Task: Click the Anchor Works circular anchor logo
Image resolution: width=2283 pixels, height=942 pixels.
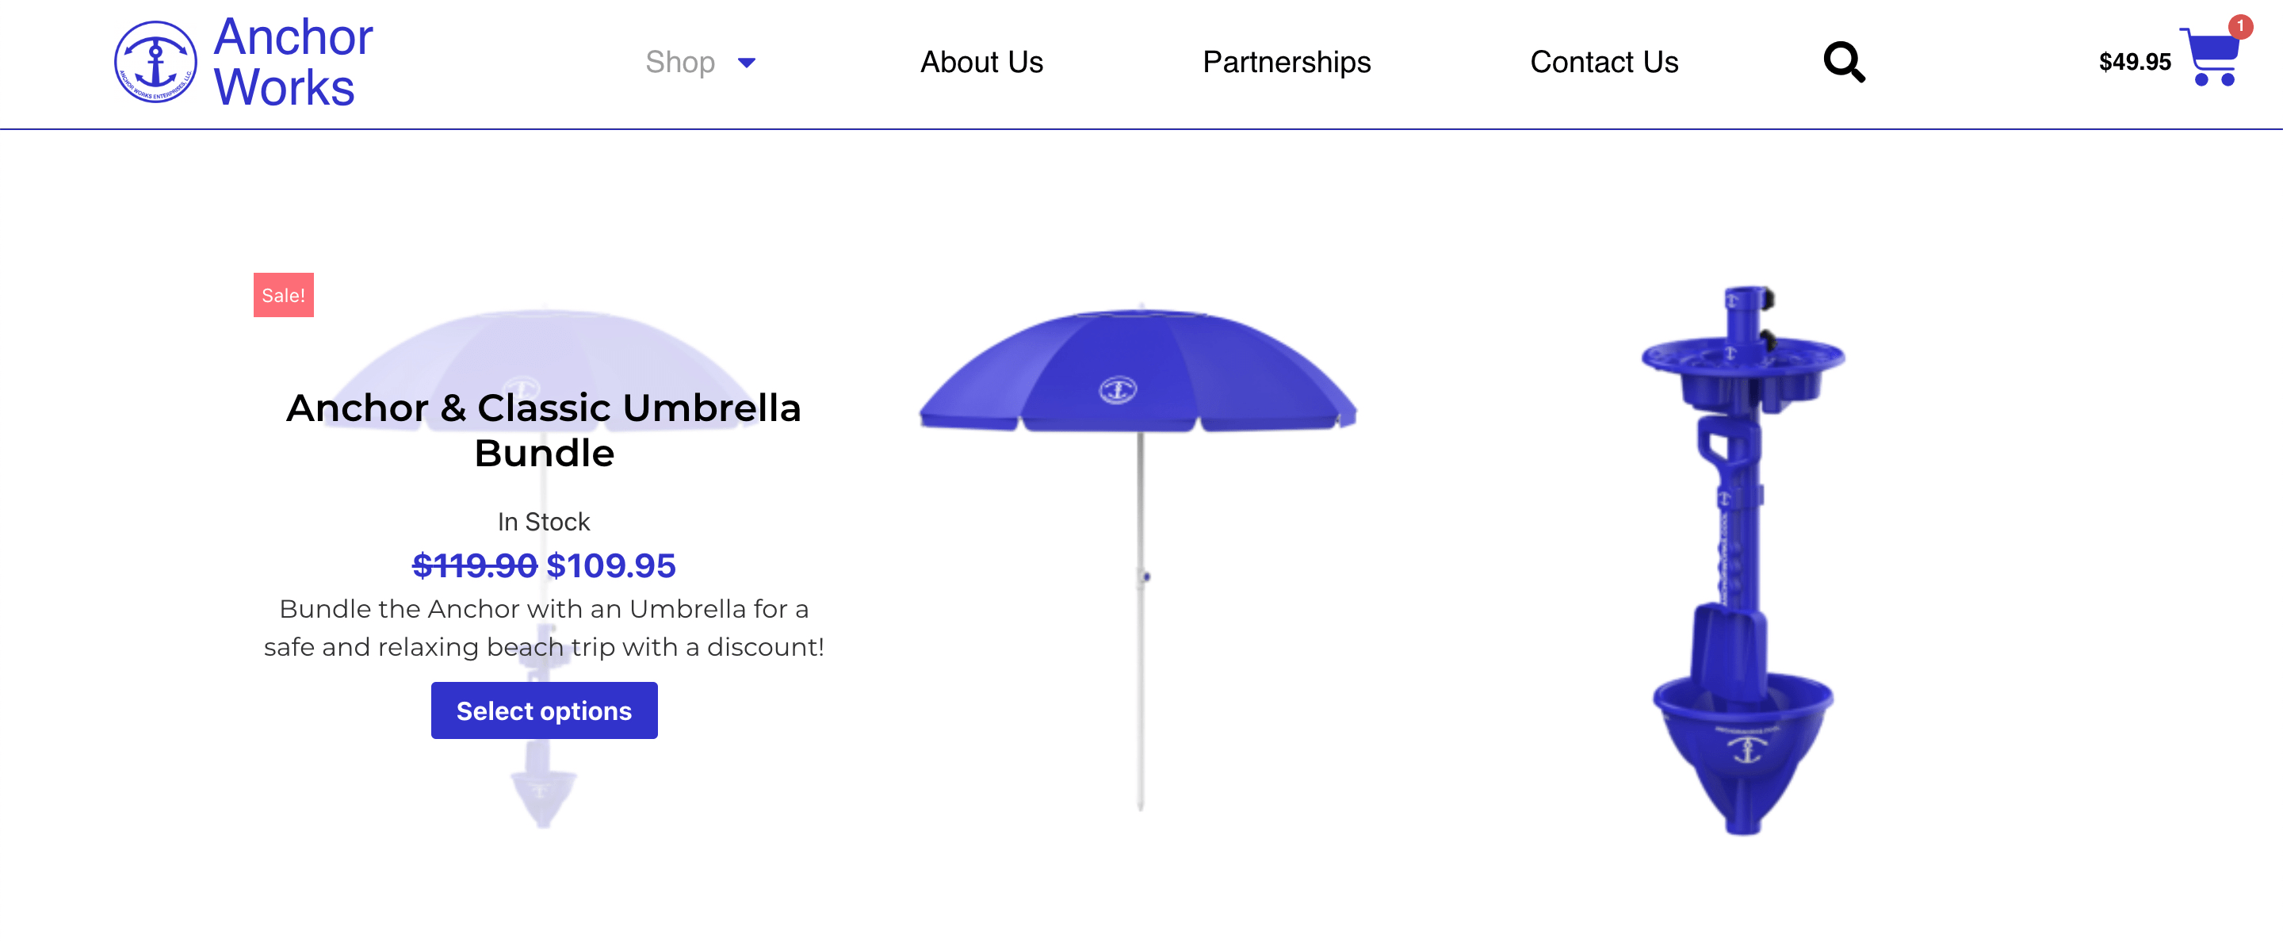Action: pos(155,62)
